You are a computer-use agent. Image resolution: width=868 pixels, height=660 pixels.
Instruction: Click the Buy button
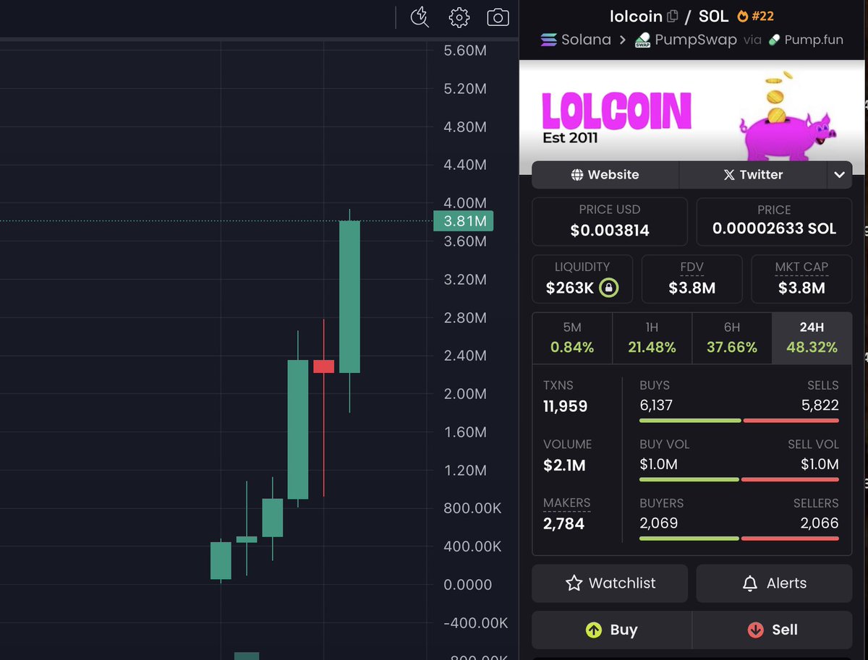(612, 630)
